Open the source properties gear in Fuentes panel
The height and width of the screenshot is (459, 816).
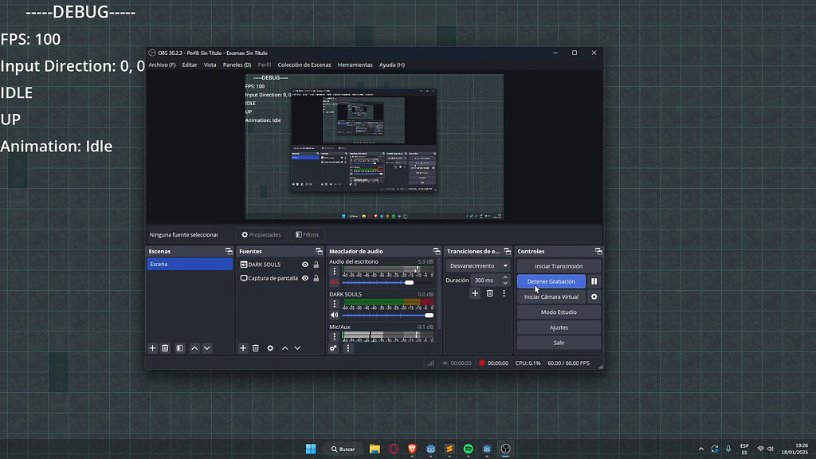tap(269, 348)
